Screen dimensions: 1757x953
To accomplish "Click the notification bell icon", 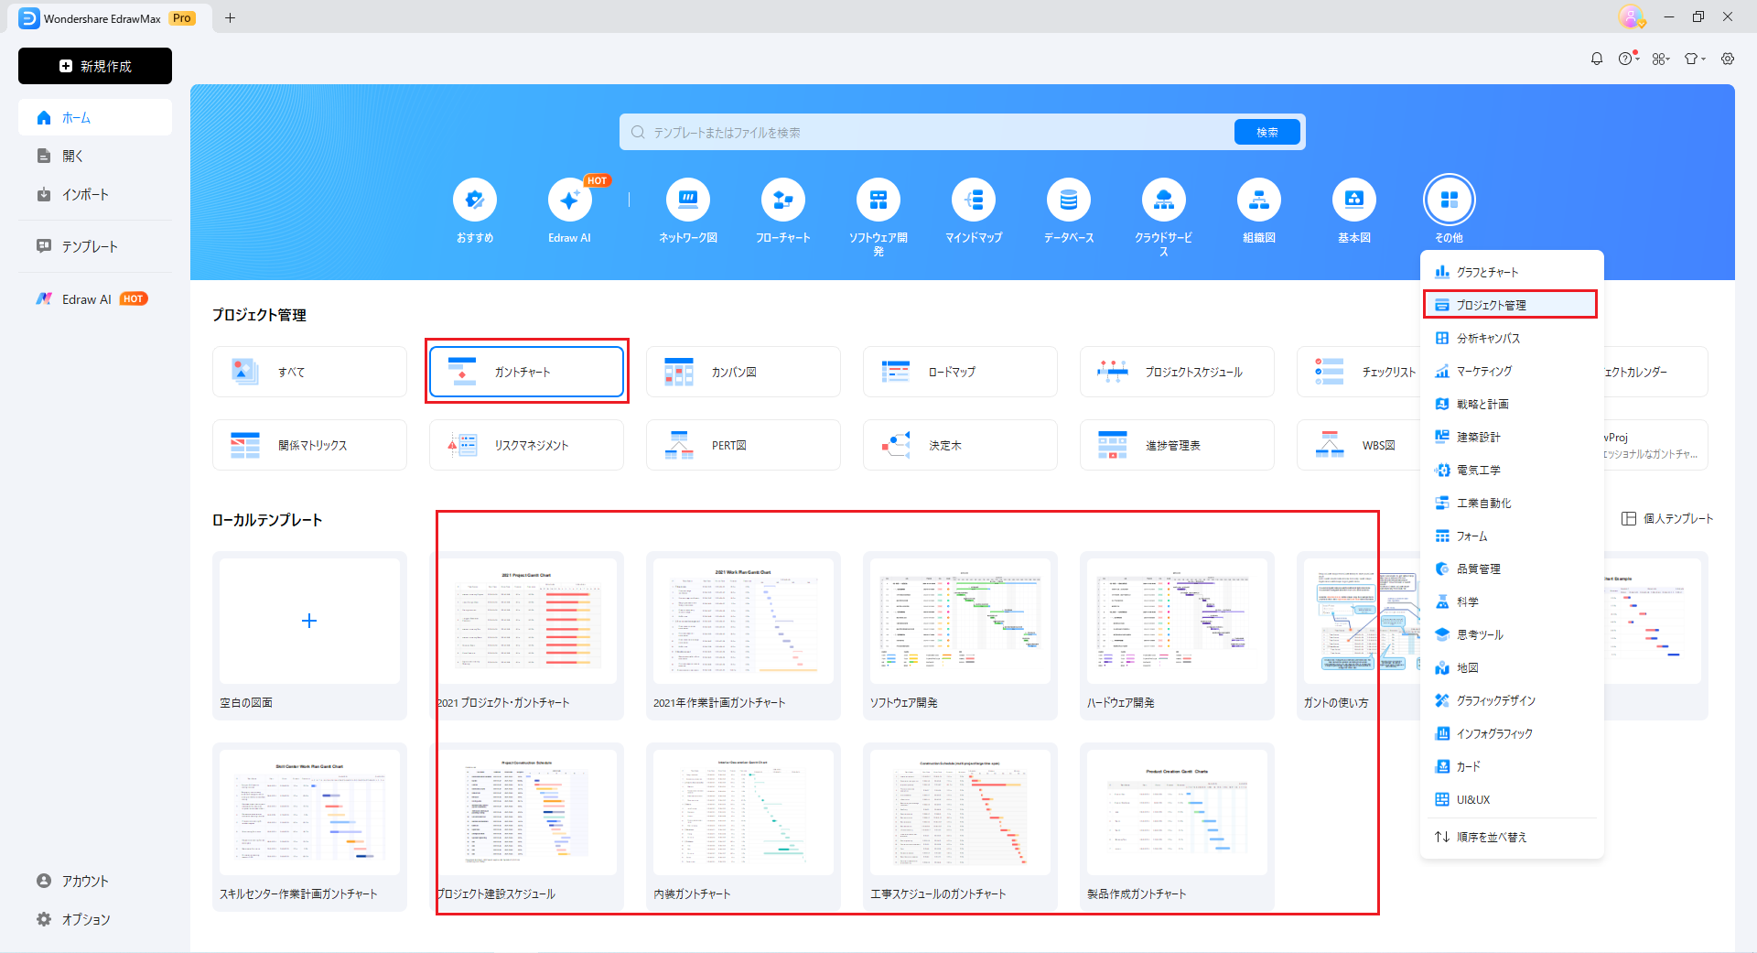I will tap(1597, 59).
